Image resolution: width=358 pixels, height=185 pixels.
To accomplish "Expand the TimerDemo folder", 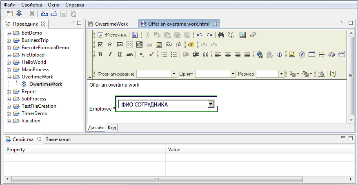I will 9,114.
